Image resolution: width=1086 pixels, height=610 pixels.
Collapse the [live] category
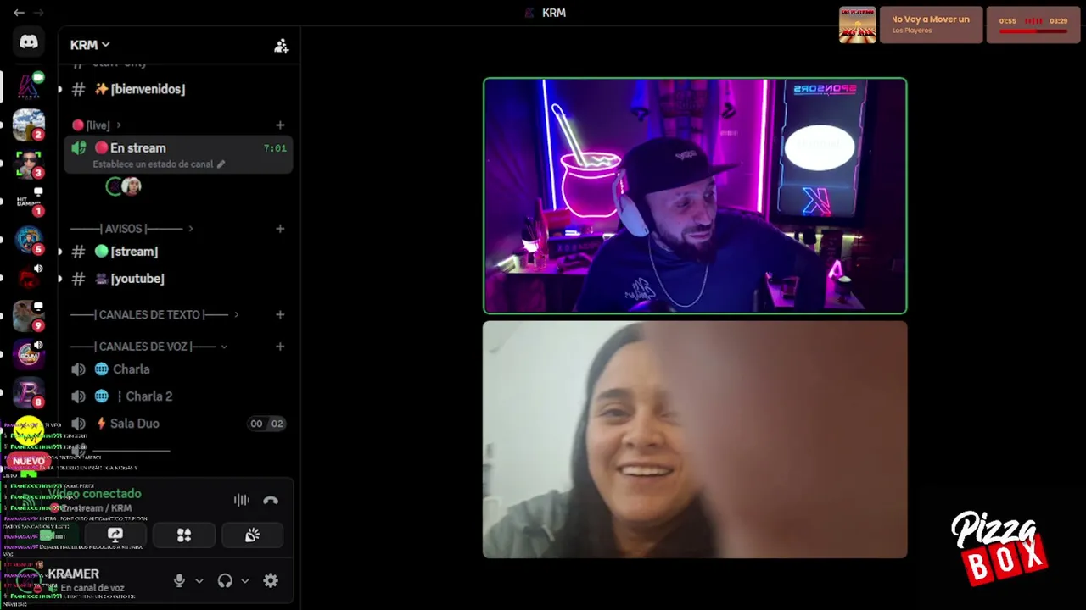click(x=97, y=125)
